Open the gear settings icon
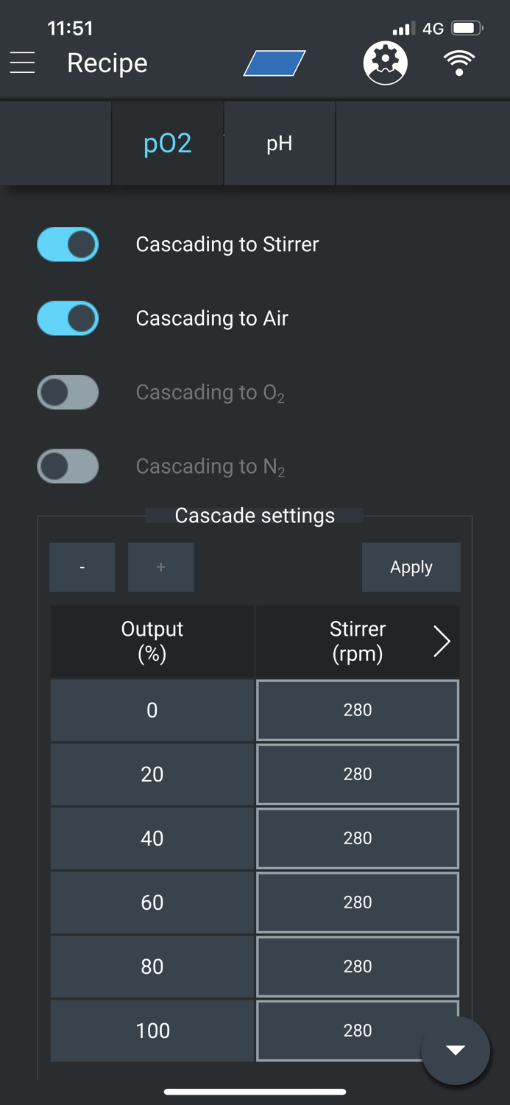This screenshot has height=1105, width=510. pyautogui.click(x=385, y=63)
